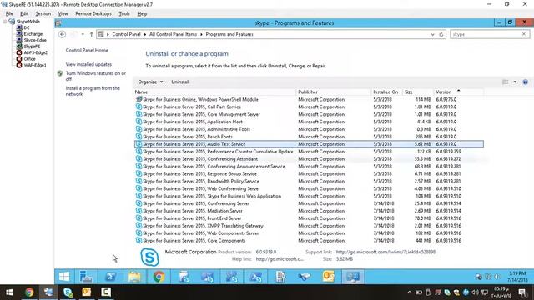The width and height of the screenshot is (534, 300).
Task: Refresh the Programs and Features address bar
Action: click(x=441, y=34)
